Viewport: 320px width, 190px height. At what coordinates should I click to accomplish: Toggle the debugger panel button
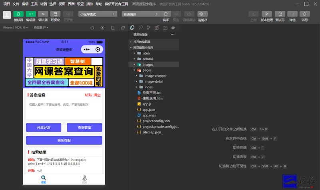[43, 14]
